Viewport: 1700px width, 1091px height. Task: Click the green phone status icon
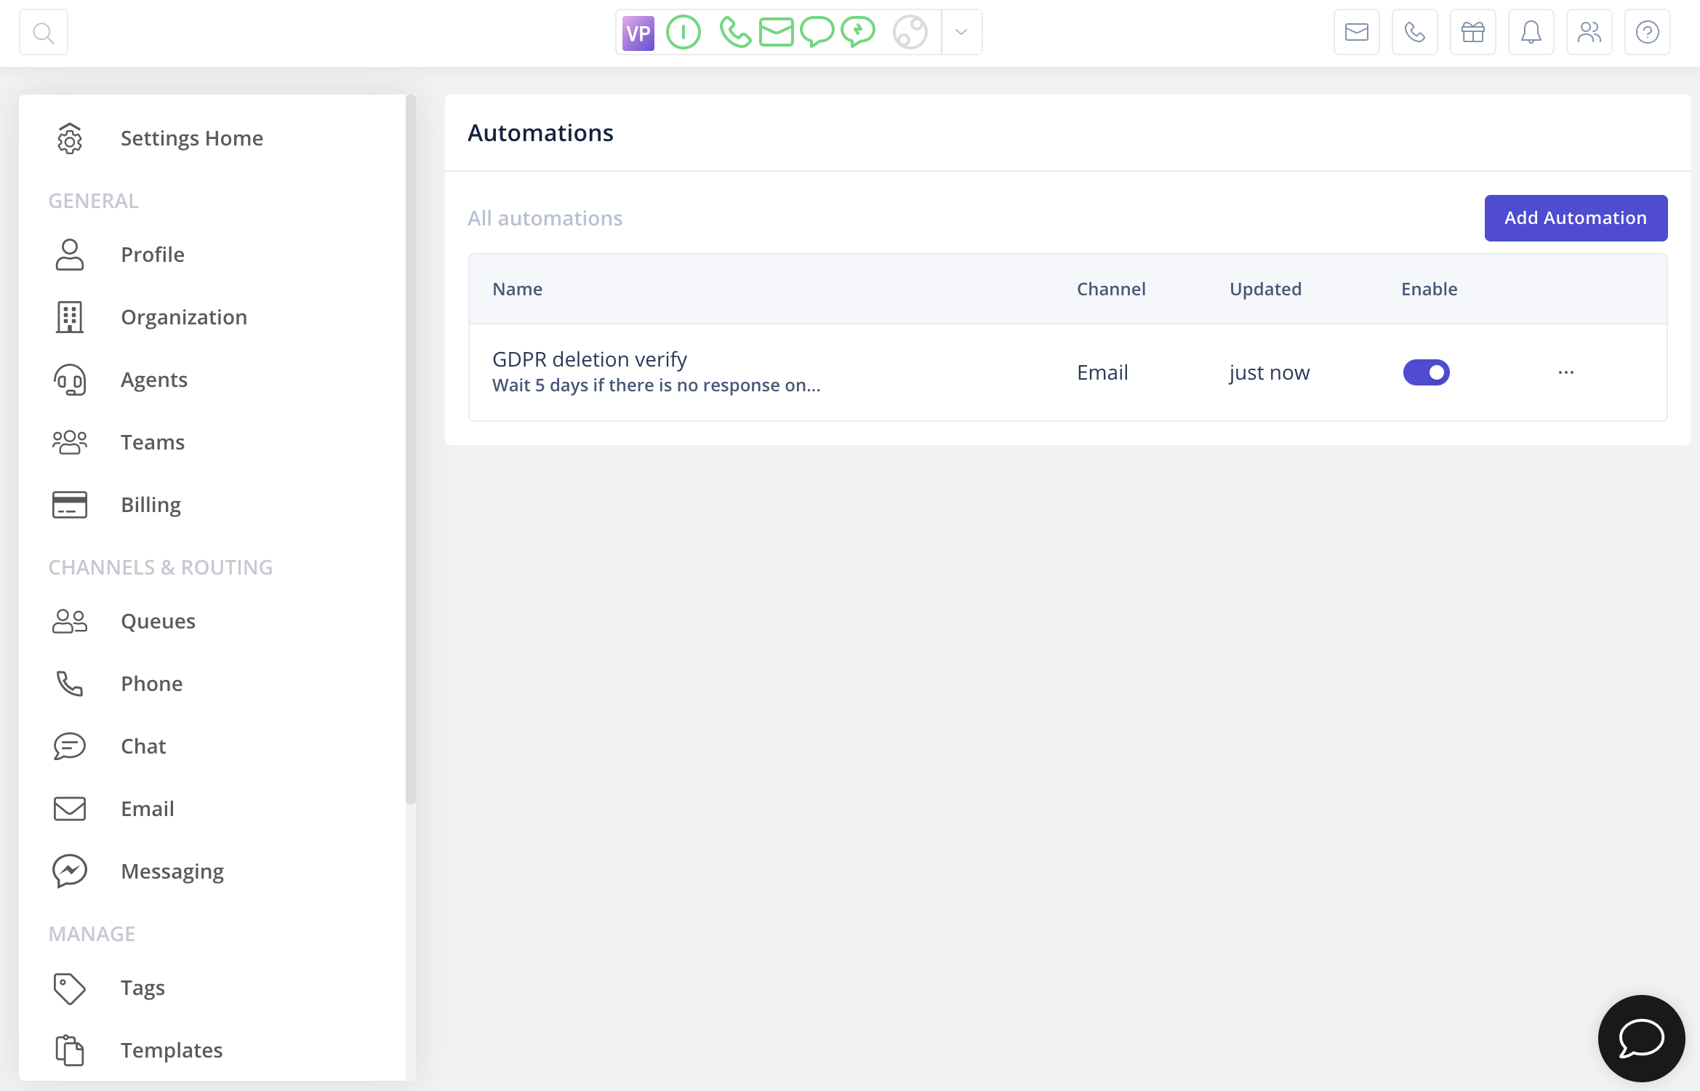pyautogui.click(x=735, y=33)
